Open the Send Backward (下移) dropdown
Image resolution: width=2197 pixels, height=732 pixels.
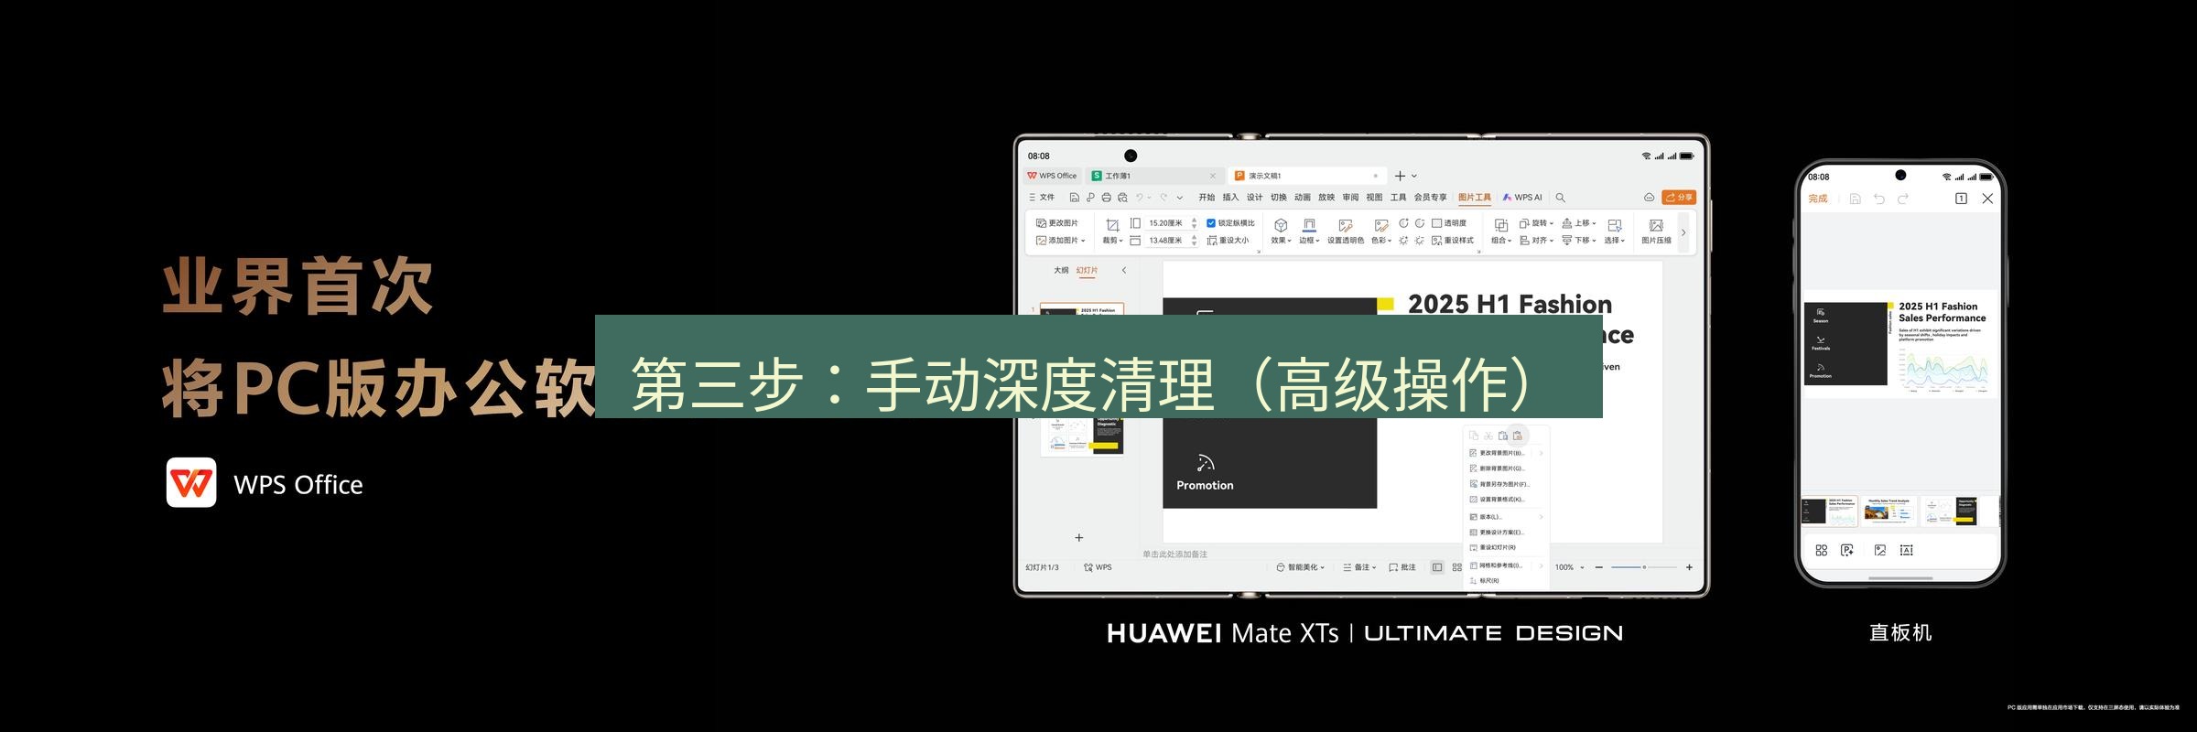pyautogui.click(x=1579, y=241)
